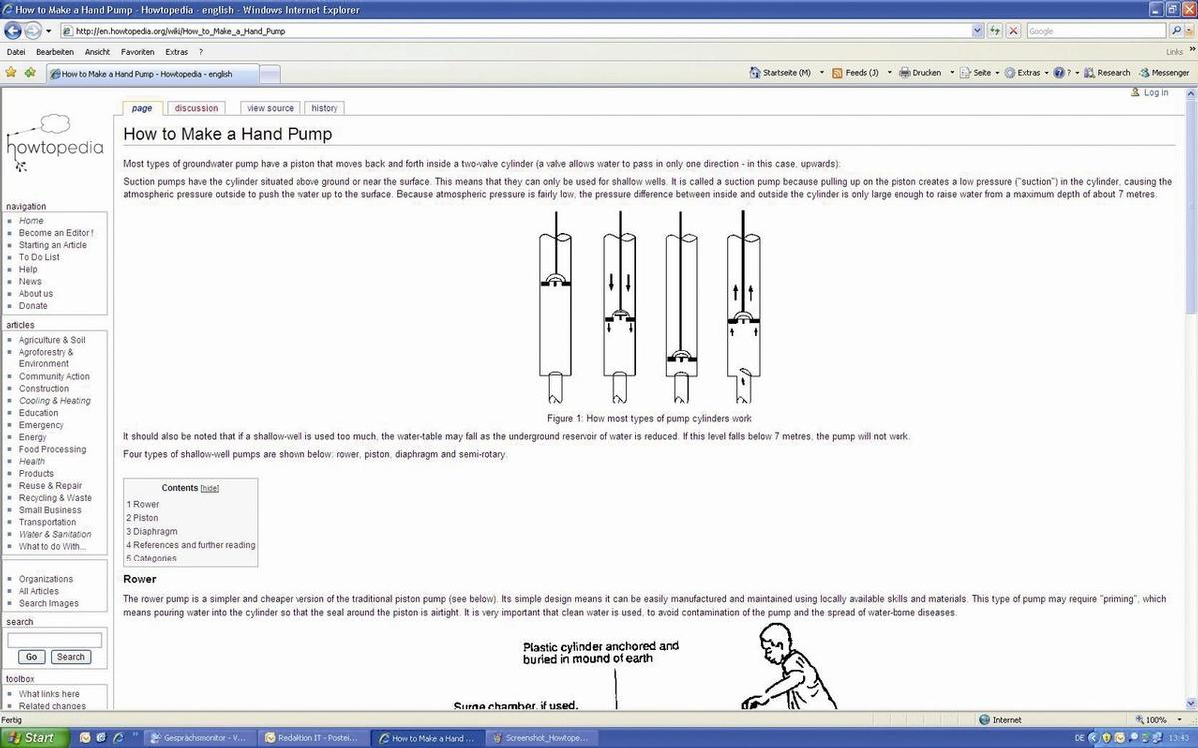Click the Drucken printer icon
The image size is (1198, 748).
(904, 72)
